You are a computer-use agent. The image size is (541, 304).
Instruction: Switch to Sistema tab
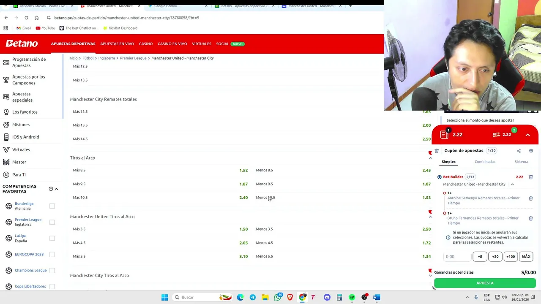[521, 162]
